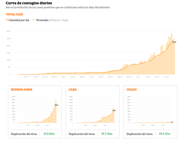Click the 852 value label in CABA chart
Image resolution: width=186 pixels, height=144 pixels.
coord(114,110)
